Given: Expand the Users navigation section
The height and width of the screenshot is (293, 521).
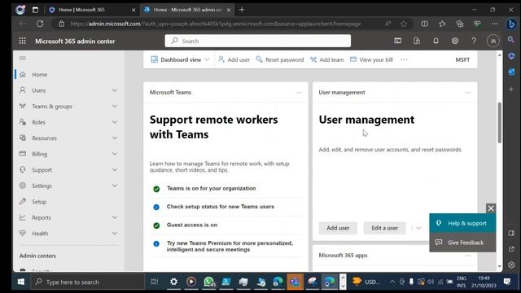Looking at the screenshot, I should pyautogui.click(x=115, y=90).
